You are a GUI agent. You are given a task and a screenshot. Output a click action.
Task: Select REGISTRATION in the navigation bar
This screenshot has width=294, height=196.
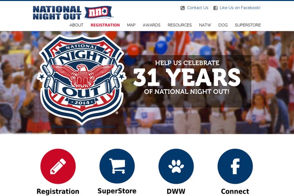(105, 25)
